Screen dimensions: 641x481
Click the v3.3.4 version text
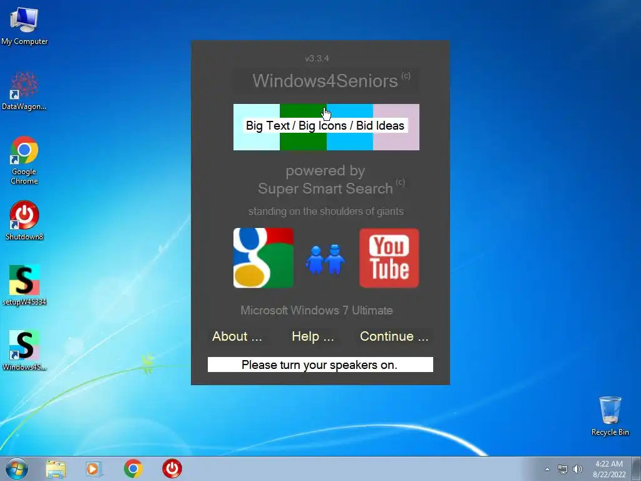tap(317, 58)
